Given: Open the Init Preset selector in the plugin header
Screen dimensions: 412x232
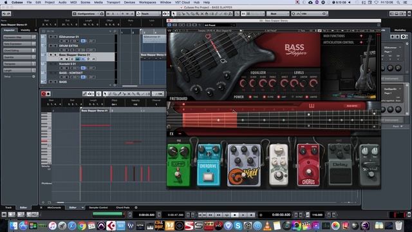Looking at the screenshot, I should coord(220,25).
